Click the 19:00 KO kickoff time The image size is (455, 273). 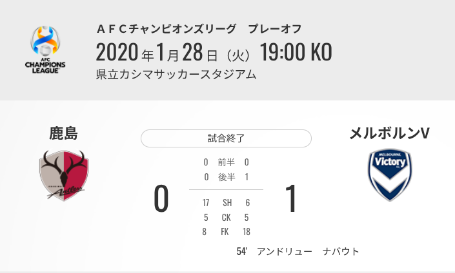(x=296, y=52)
